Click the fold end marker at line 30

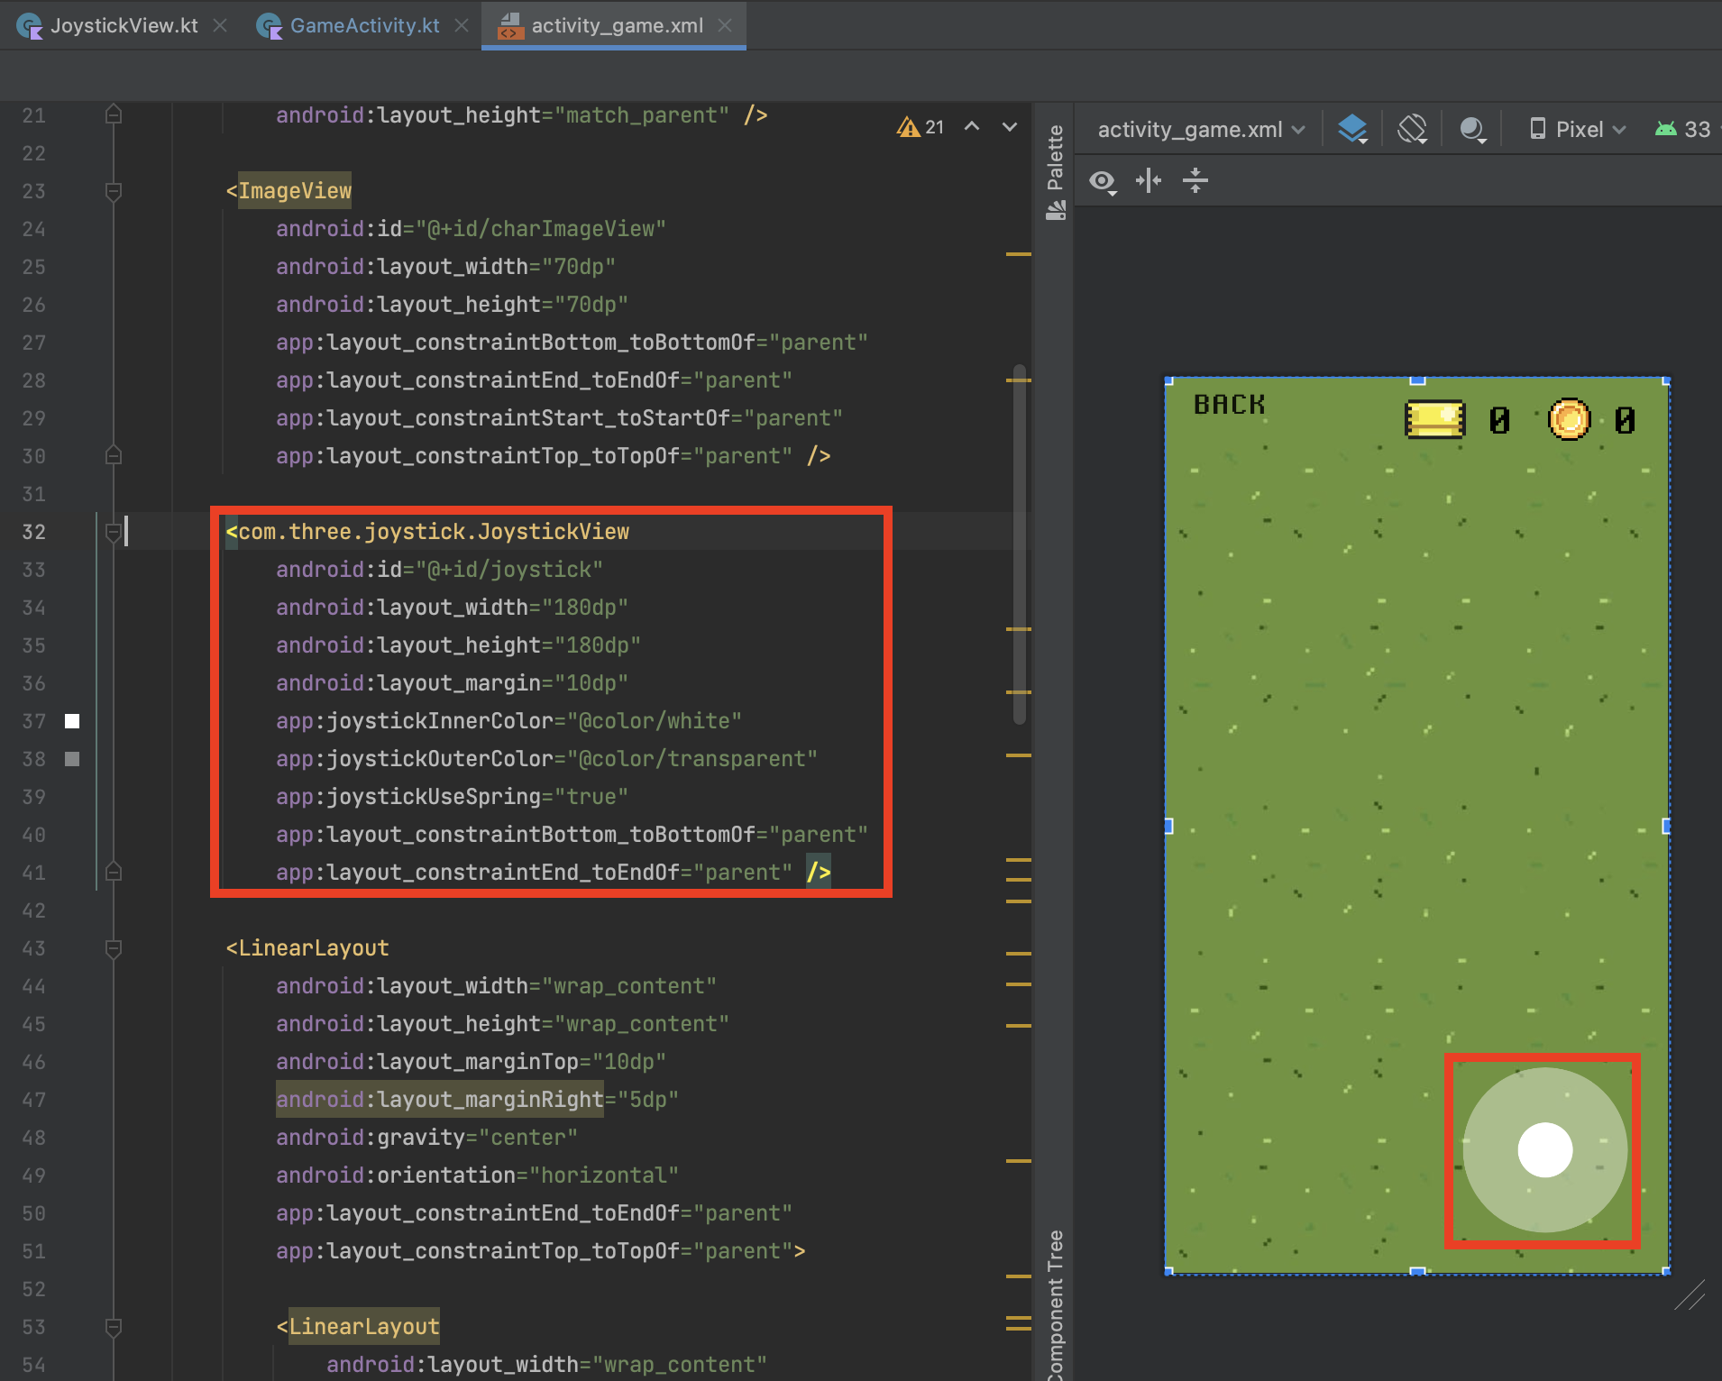pyautogui.click(x=114, y=455)
